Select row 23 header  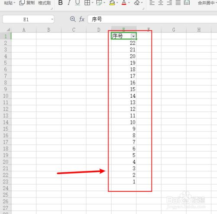click(x=6, y=181)
